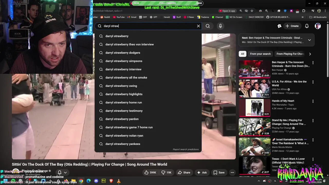Pick 'darryl strawberry all the smoke' suggestion

[148, 78]
